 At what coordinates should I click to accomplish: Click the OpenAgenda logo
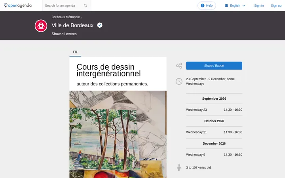point(18,6)
